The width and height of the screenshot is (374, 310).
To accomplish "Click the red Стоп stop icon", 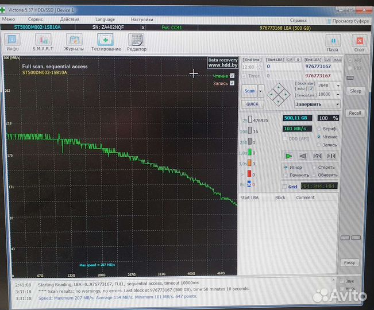I will click(x=359, y=42).
